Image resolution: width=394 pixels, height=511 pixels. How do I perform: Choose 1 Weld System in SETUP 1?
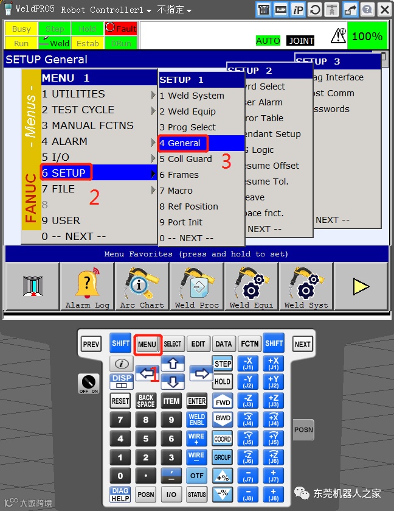pos(201,96)
